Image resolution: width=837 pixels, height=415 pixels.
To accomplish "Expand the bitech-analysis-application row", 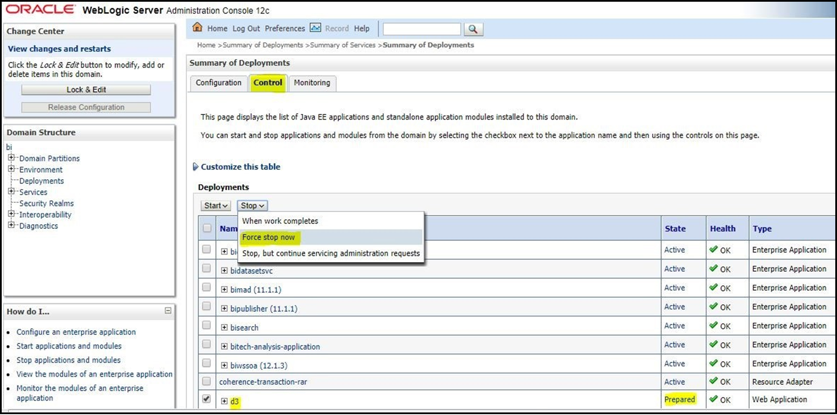I will pyautogui.click(x=224, y=346).
